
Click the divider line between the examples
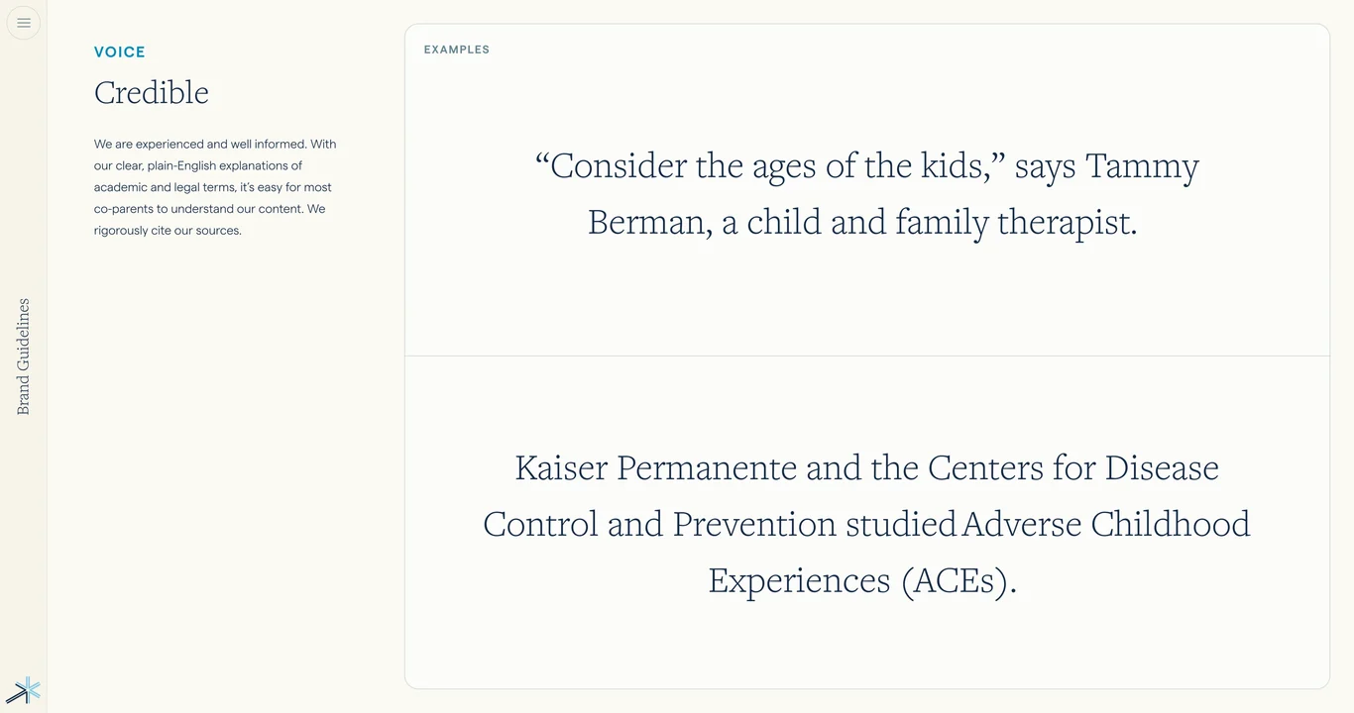[866, 356]
